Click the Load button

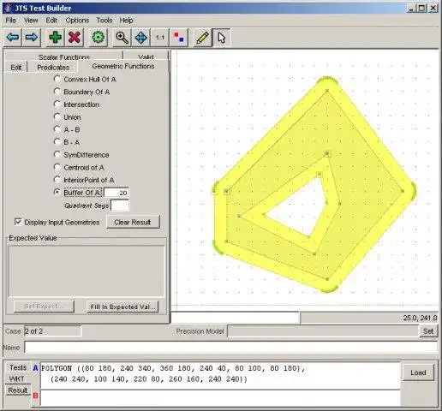[418, 372]
